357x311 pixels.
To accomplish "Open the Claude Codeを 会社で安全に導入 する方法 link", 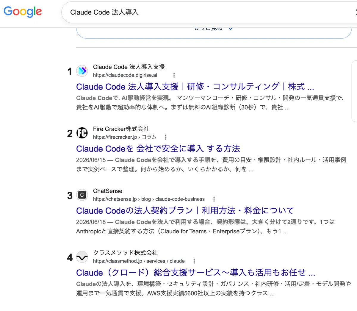I will [158, 149].
